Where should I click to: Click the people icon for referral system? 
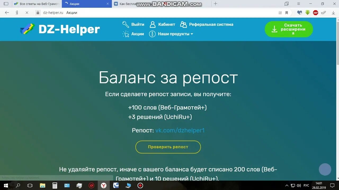[183, 25]
